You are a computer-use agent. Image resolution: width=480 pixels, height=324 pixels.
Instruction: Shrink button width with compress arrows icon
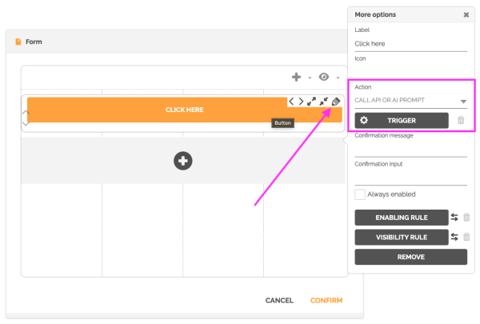coord(323,102)
